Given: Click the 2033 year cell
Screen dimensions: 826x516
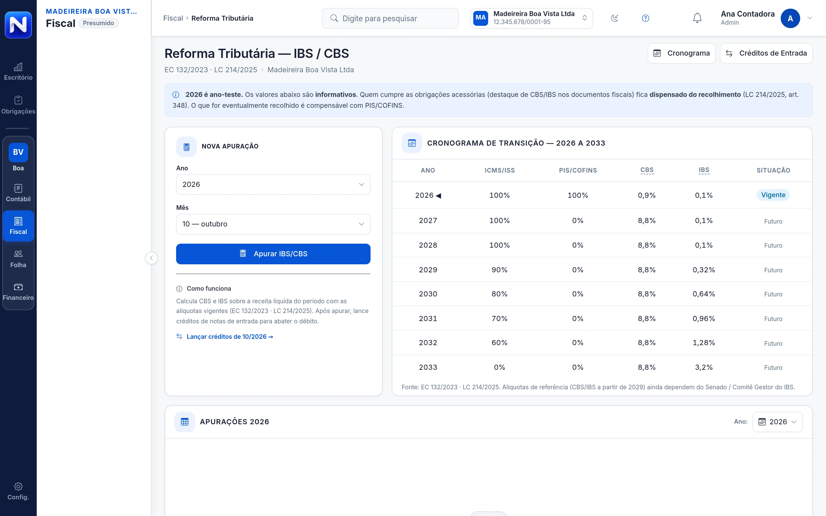Looking at the screenshot, I should coord(428,367).
